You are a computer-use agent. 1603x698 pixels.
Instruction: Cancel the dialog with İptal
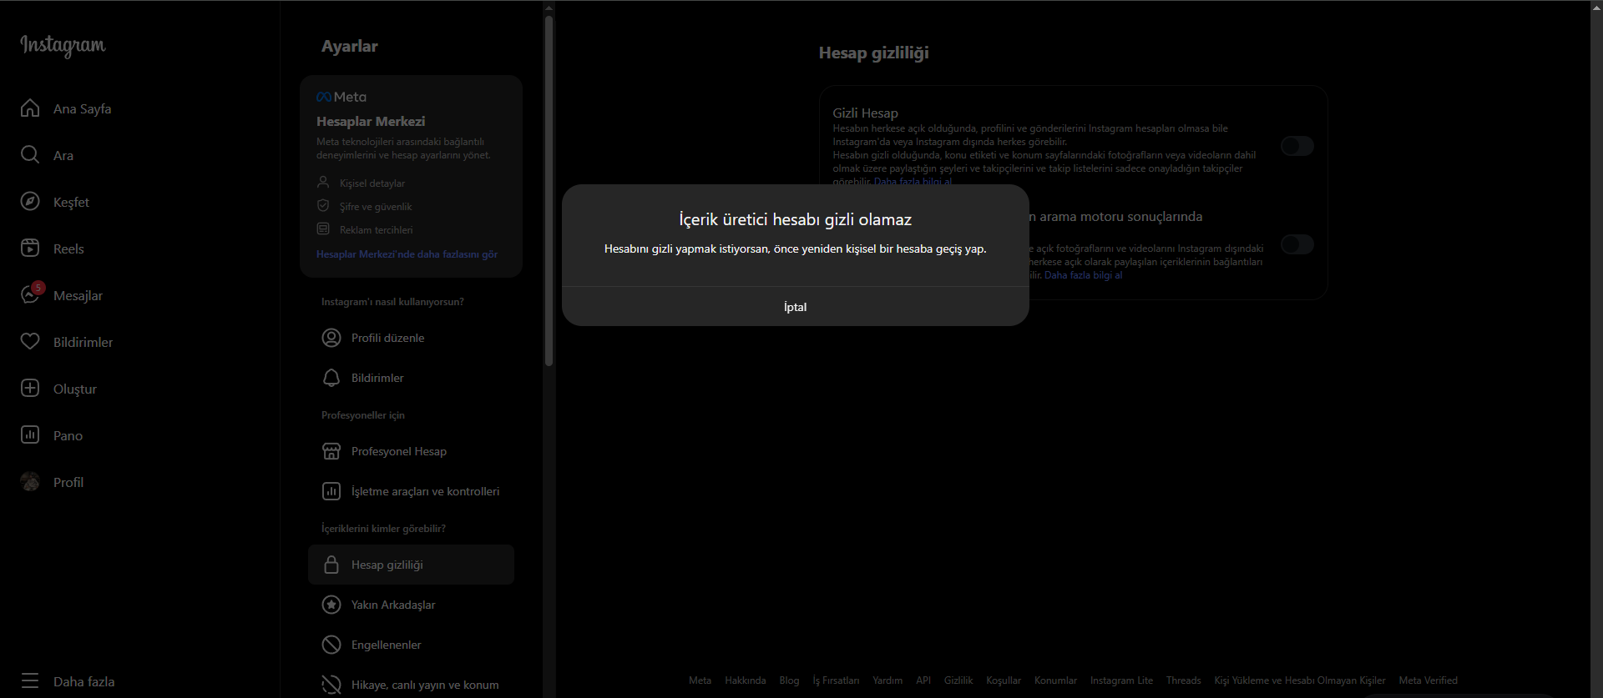(x=795, y=307)
